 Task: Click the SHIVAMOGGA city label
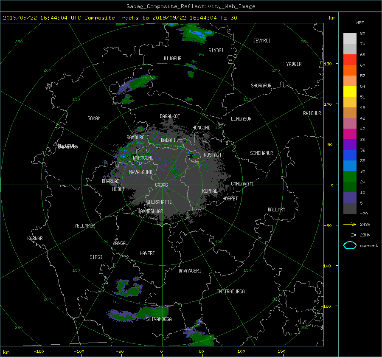coord(159,319)
